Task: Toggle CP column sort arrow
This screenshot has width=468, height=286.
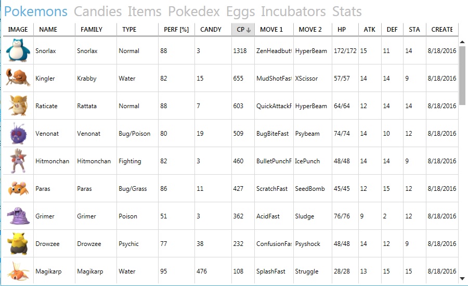Action: click(x=249, y=30)
